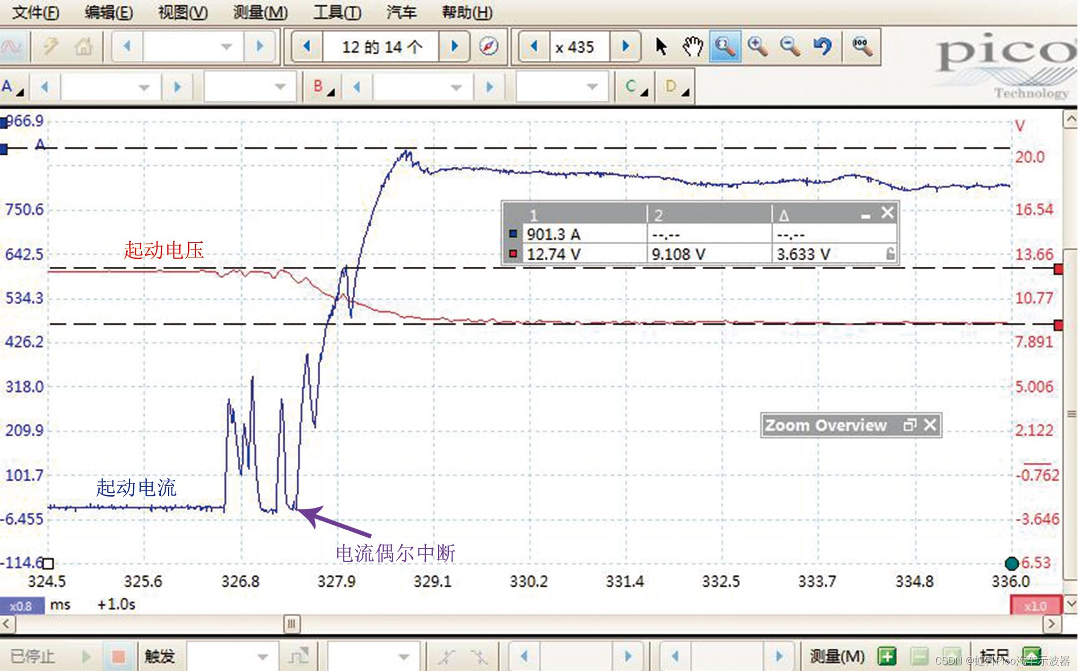Toggle channel C options
Screen dimensions: 1078x671
(636, 87)
